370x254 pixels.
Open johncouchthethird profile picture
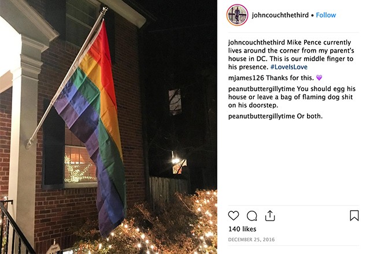[x=237, y=15]
